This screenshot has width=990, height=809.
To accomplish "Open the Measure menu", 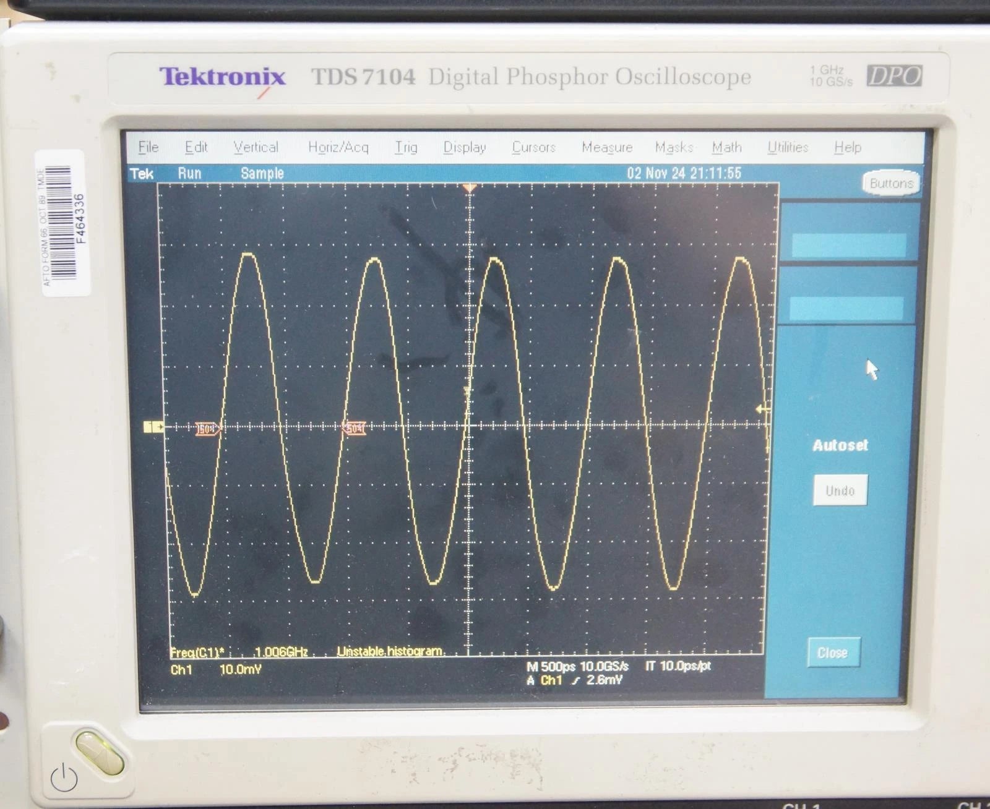I will pyautogui.click(x=607, y=147).
